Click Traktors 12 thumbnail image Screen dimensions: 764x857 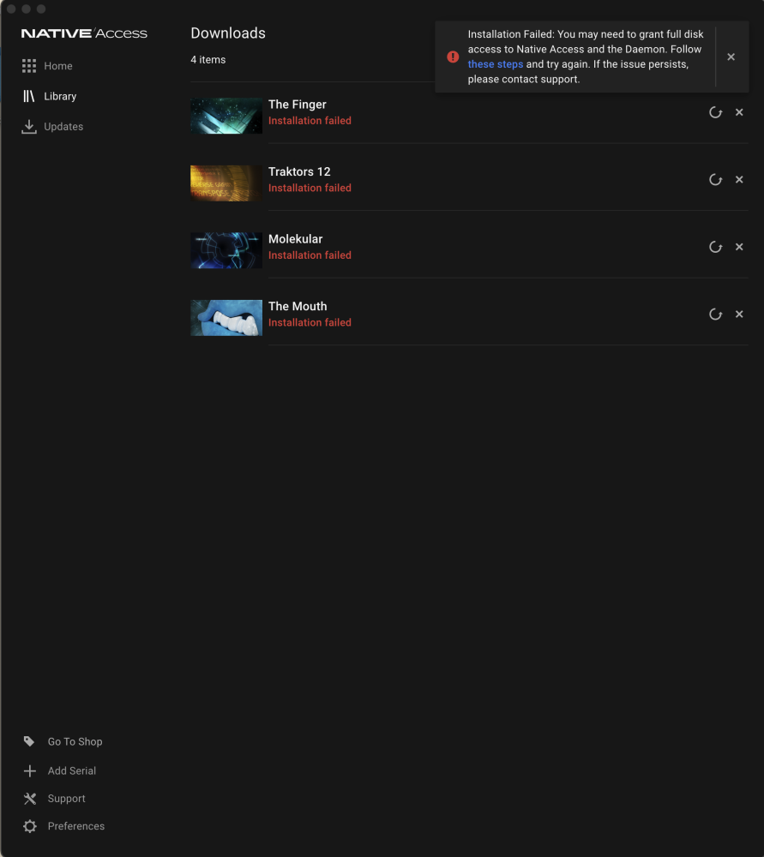pyautogui.click(x=226, y=183)
